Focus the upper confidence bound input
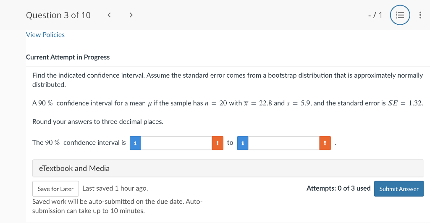The image size is (430, 223). tap(283, 143)
